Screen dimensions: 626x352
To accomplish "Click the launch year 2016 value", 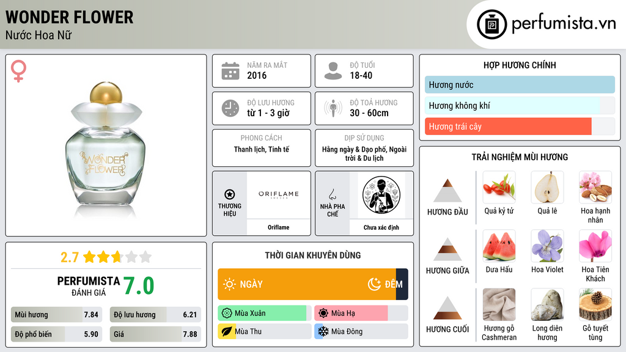I will tap(257, 75).
